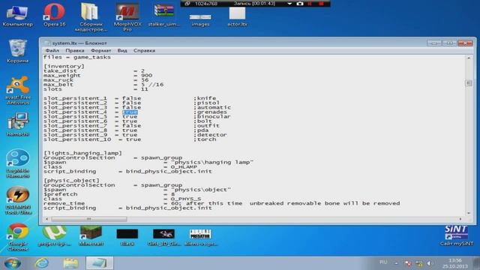Activate the Notepad taskbar button

(x=100, y=263)
